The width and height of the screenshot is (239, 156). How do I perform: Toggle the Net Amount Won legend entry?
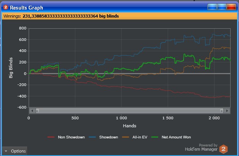[x=171, y=137]
